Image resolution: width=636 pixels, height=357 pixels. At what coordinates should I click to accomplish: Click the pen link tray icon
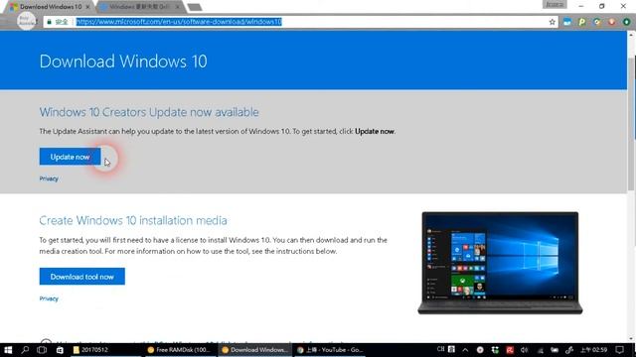click(569, 350)
